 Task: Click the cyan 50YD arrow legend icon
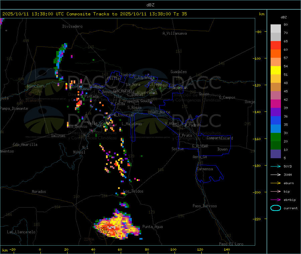(x=276, y=166)
